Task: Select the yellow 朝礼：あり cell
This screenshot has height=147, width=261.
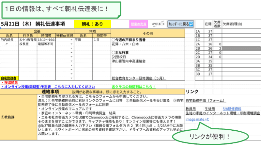Action: 92,24
